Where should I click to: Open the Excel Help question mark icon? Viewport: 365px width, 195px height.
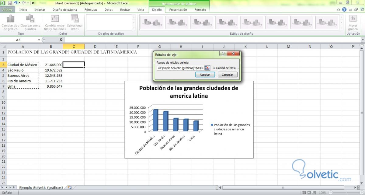coord(344,9)
